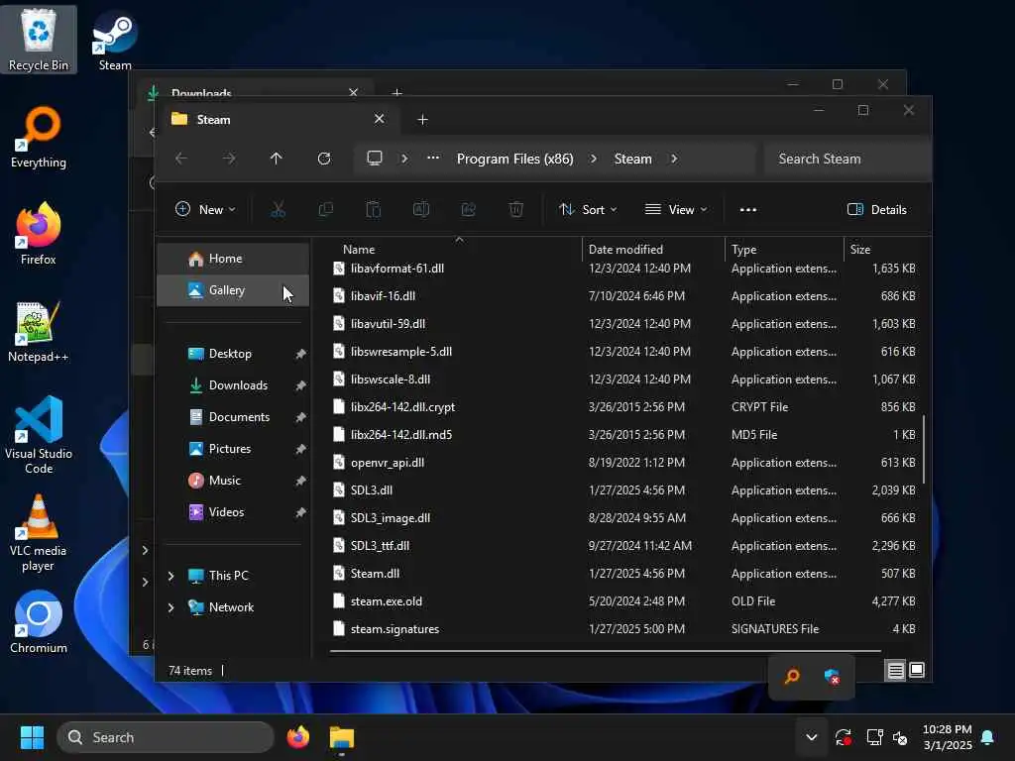This screenshot has width=1015, height=761.
Task: Add a new tab in Steam window
Action: 422,120
